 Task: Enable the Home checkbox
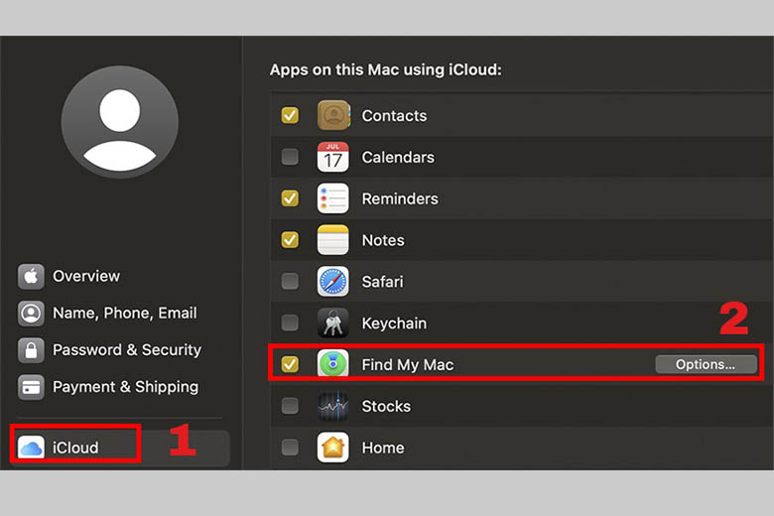pos(290,448)
